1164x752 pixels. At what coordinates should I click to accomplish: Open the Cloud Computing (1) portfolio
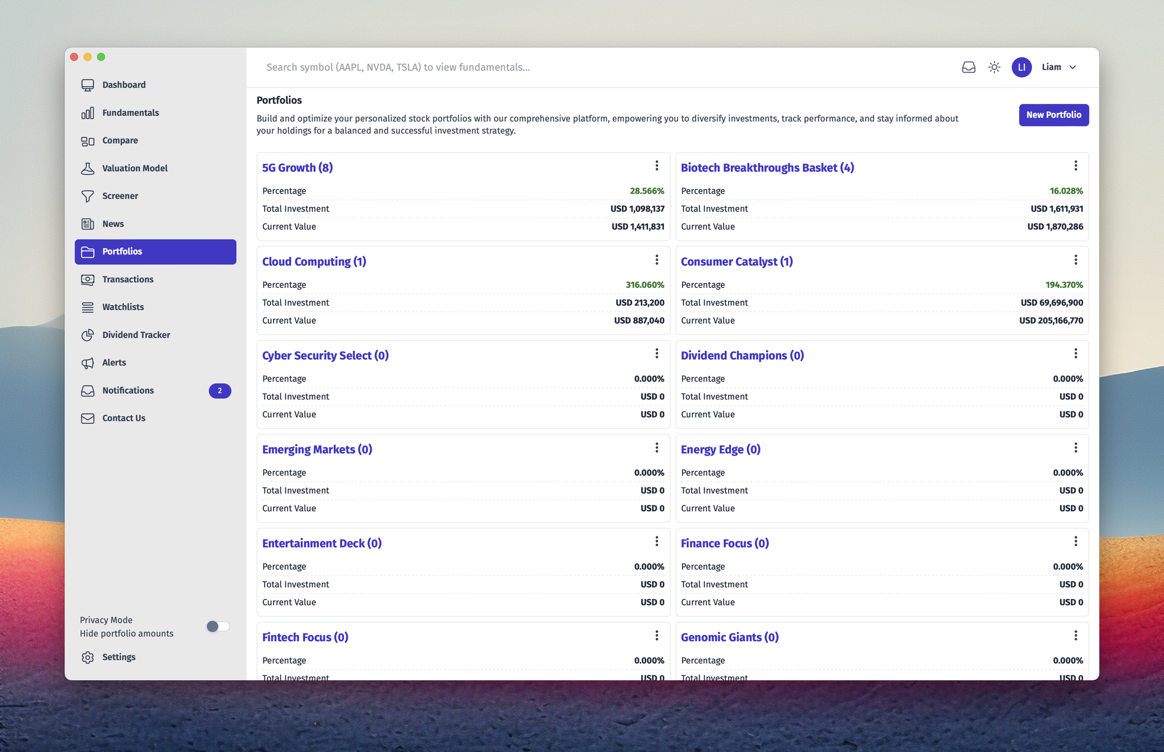coord(314,262)
